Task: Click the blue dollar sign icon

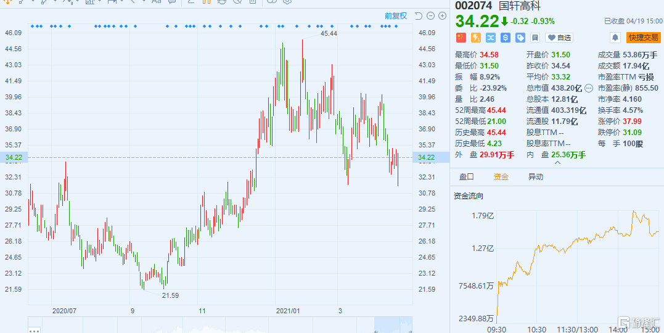Action: (x=505, y=38)
